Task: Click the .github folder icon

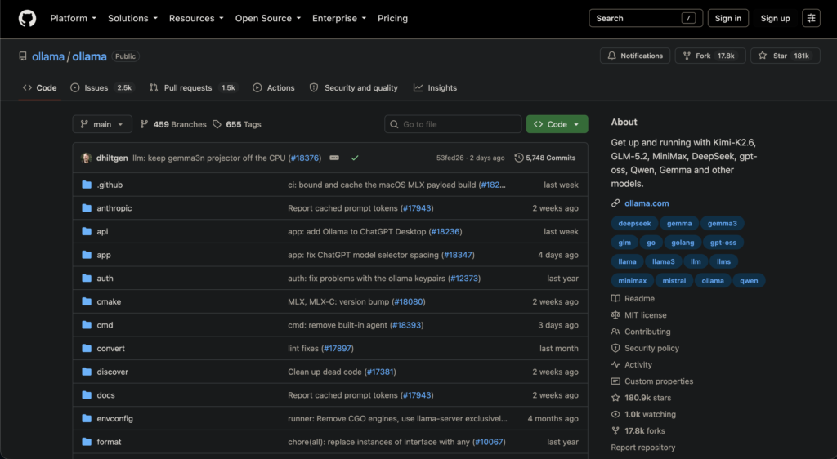Action: pos(87,185)
